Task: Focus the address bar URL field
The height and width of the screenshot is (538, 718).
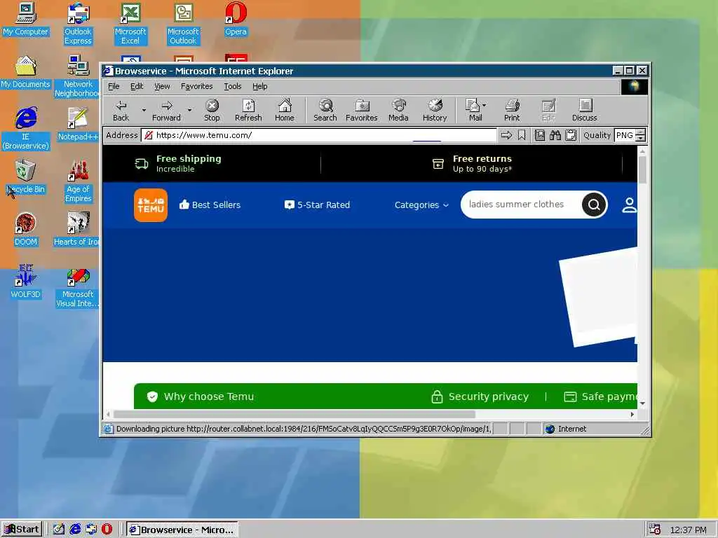Action: click(319, 135)
